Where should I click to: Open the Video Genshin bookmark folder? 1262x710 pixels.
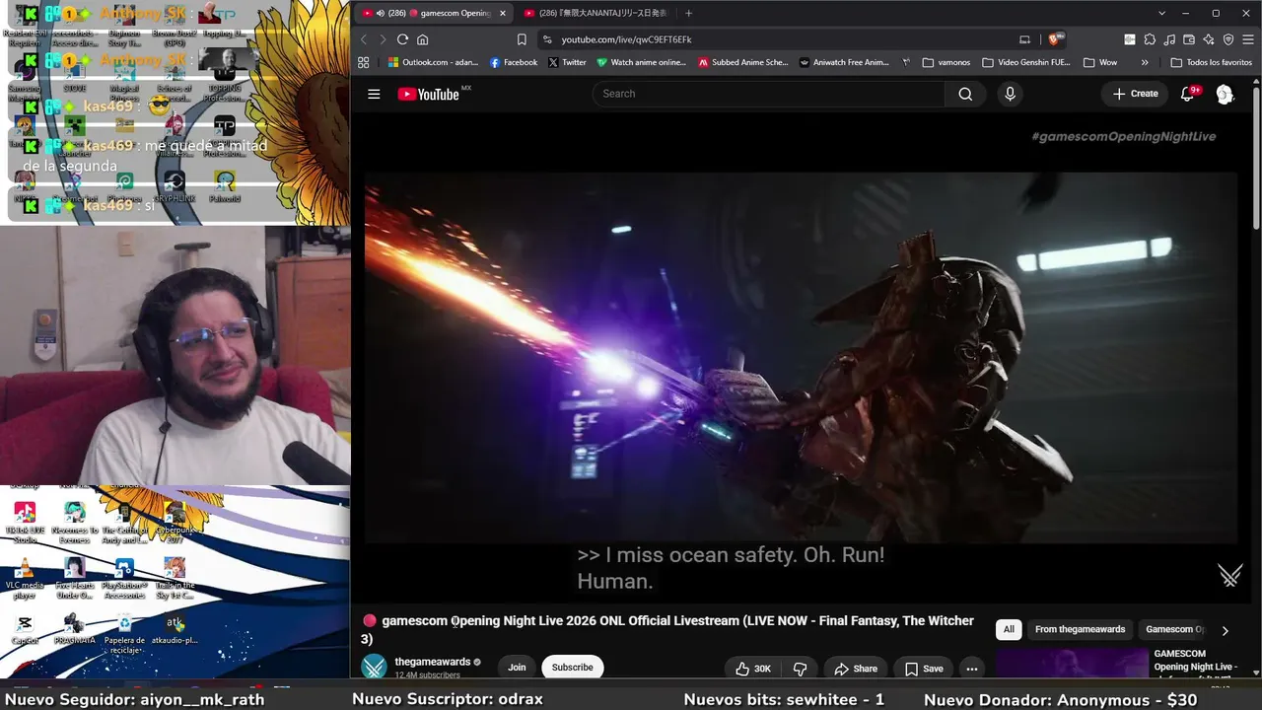[1025, 62]
